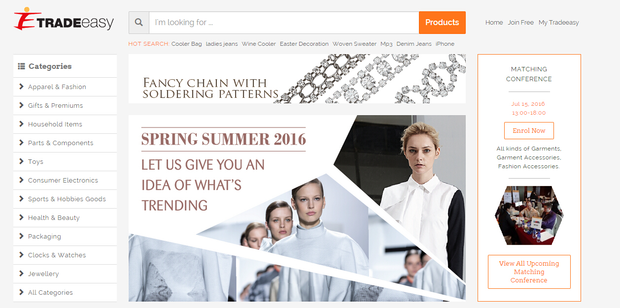Screen dimensions: 620x308
Task: Go to the Home menu item
Action: (494, 23)
